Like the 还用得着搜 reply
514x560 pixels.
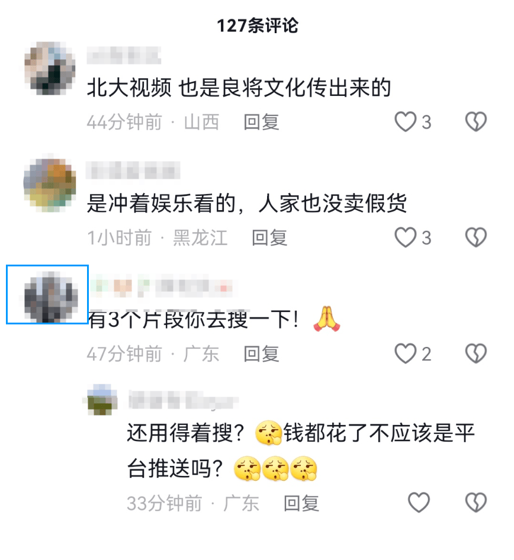pos(419,503)
